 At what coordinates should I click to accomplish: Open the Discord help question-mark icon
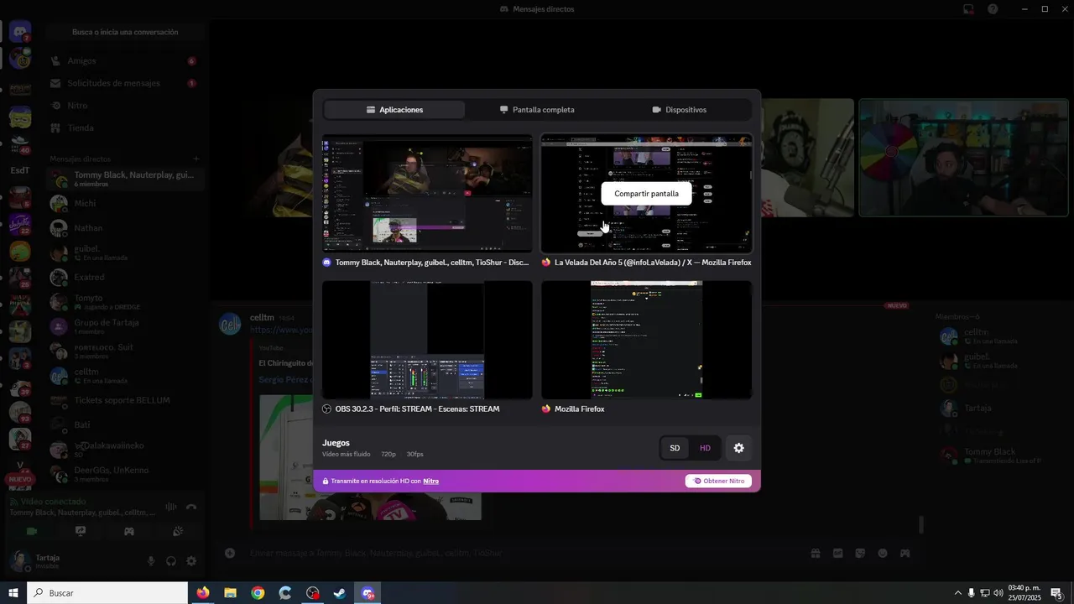click(x=993, y=9)
